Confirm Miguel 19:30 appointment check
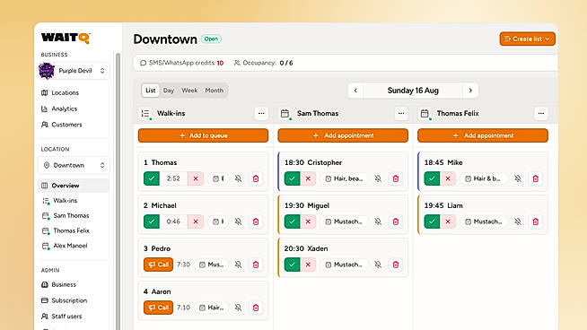The height and width of the screenshot is (330, 587). (x=292, y=221)
